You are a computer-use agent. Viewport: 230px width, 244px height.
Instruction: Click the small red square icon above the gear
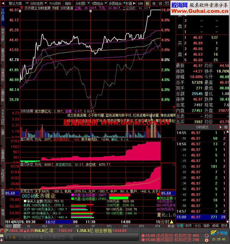207,235
